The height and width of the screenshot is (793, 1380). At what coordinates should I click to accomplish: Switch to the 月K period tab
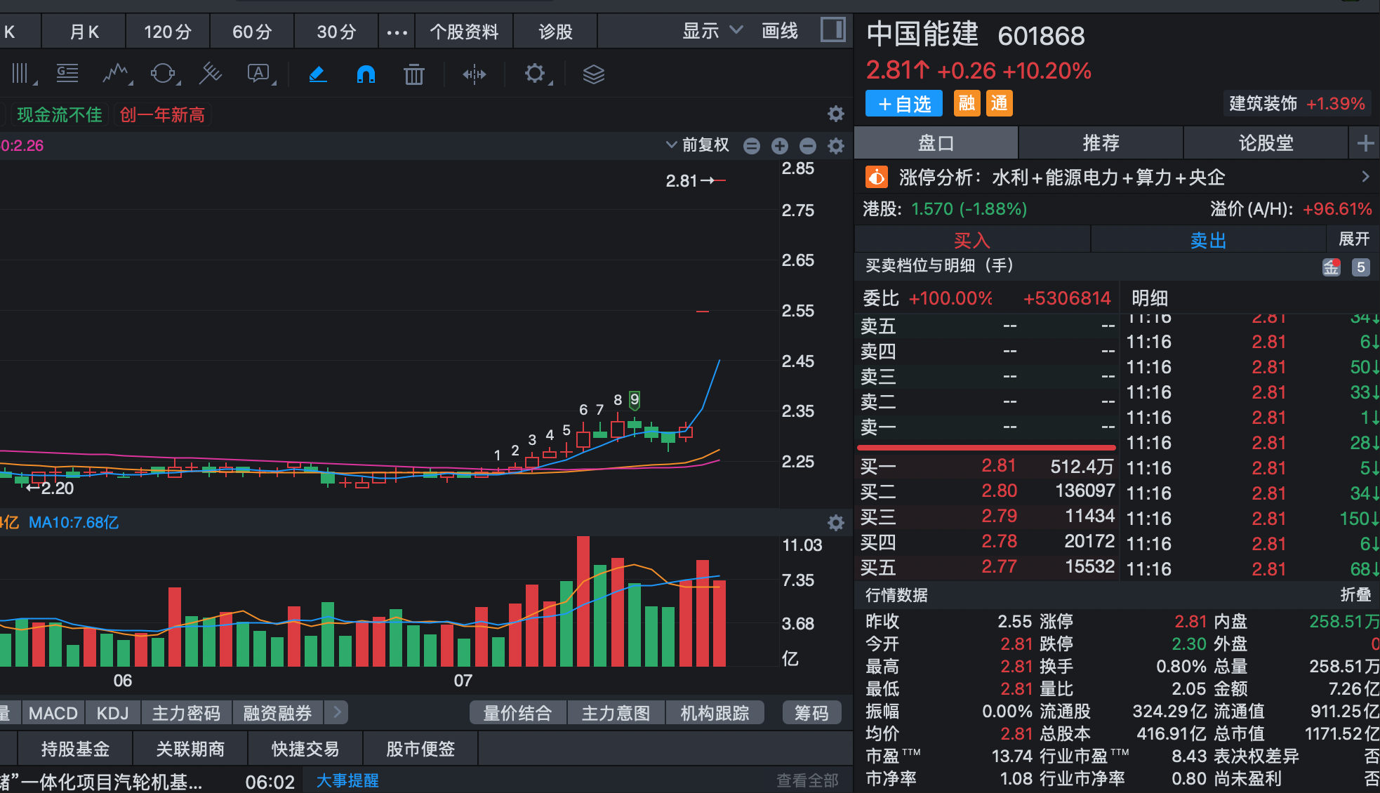pyautogui.click(x=84, y=32)
